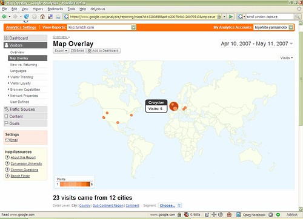This screenshot has width=303, height=219.
Task: Open the Bookmarks menu
Action: pyautogui.click(x=55, y=9)
